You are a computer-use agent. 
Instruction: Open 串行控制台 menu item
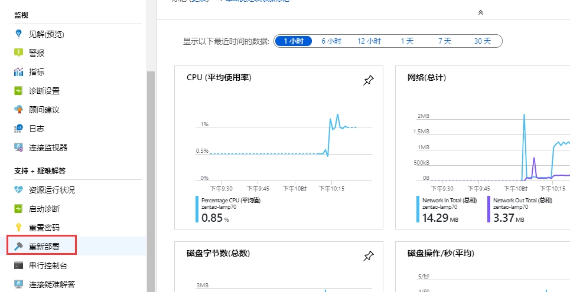pyautogui.click(x=48, y=265)
